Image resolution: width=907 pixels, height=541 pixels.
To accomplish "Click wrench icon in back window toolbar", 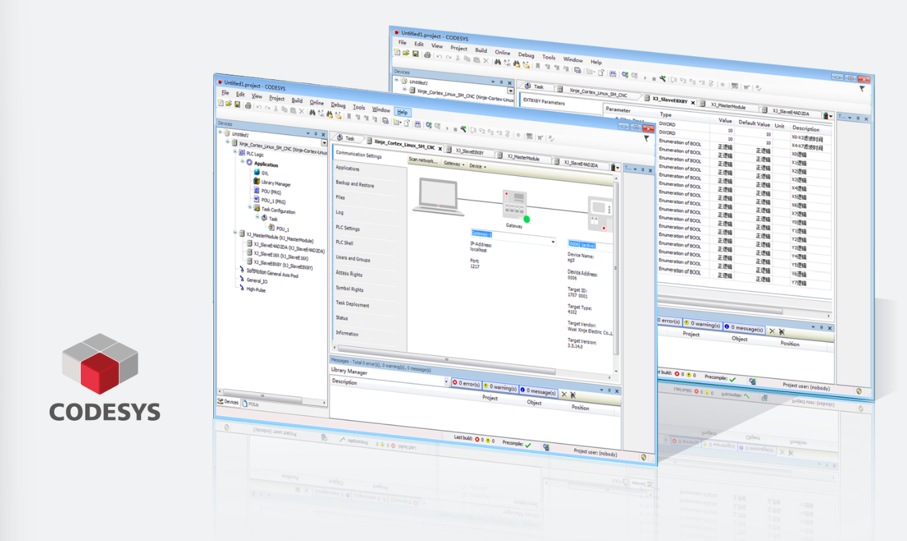I will coord(662,78).
